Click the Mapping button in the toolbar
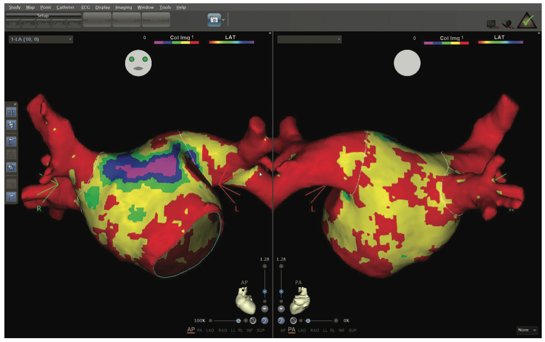545x342 pixels. (x=97, y=20)
